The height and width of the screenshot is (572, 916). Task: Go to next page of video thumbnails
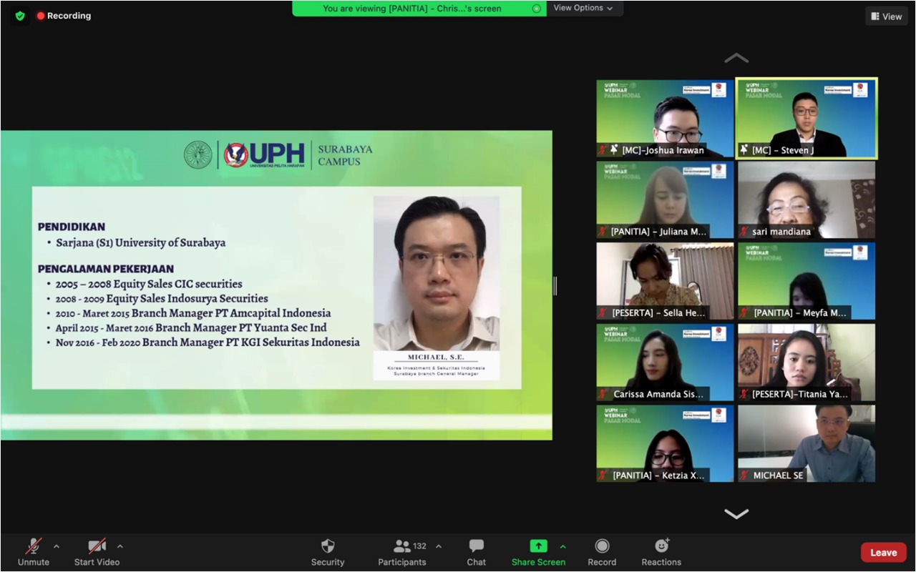click(x=736, y=513)
